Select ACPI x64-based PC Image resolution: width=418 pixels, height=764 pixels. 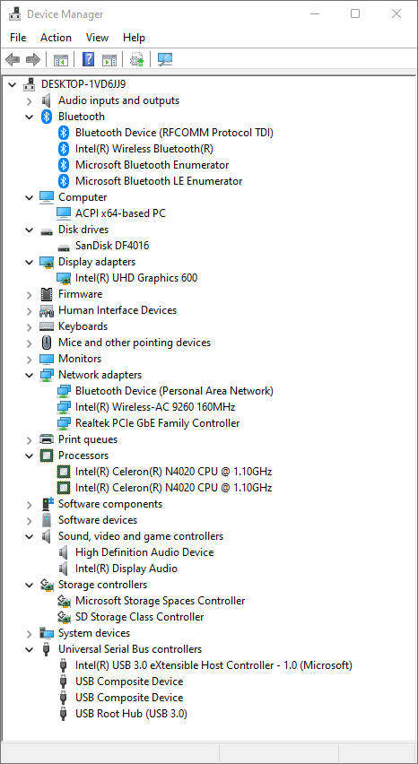tap(120, 213)
